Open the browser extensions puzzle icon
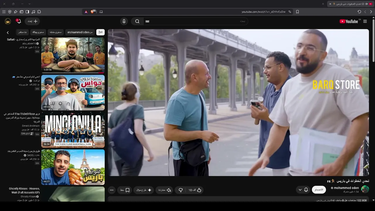This screenshot has height=211, width=375. coord(39,12)
